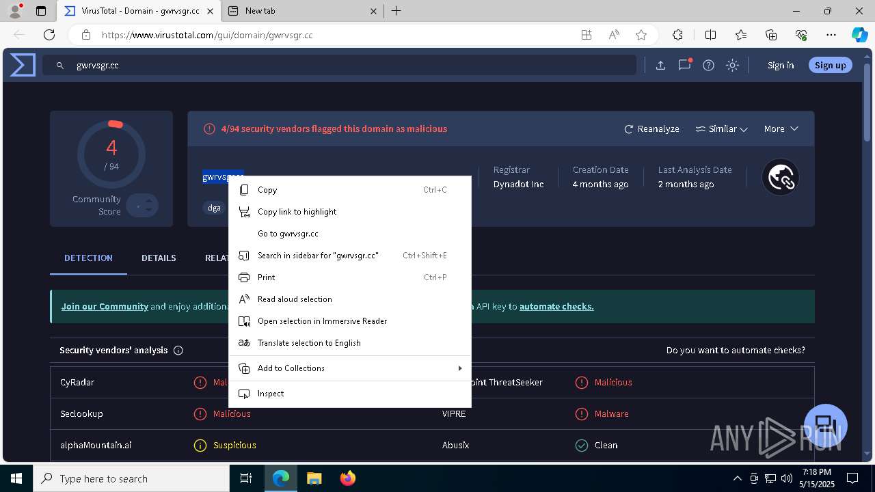Open the Split screen icon
The height and width of the screenshot is (492, 875).
pos(710,35)
